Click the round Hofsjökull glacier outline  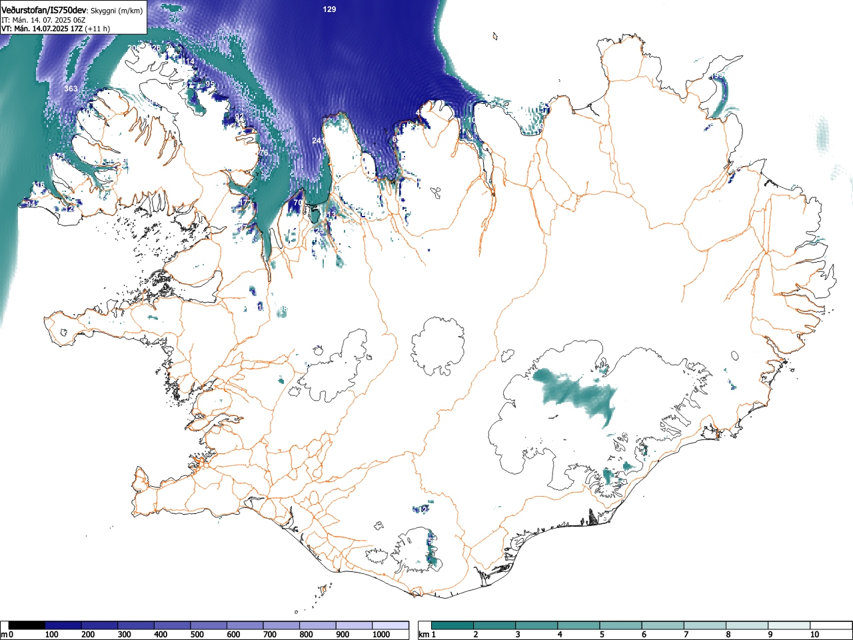tap(438, 347)
